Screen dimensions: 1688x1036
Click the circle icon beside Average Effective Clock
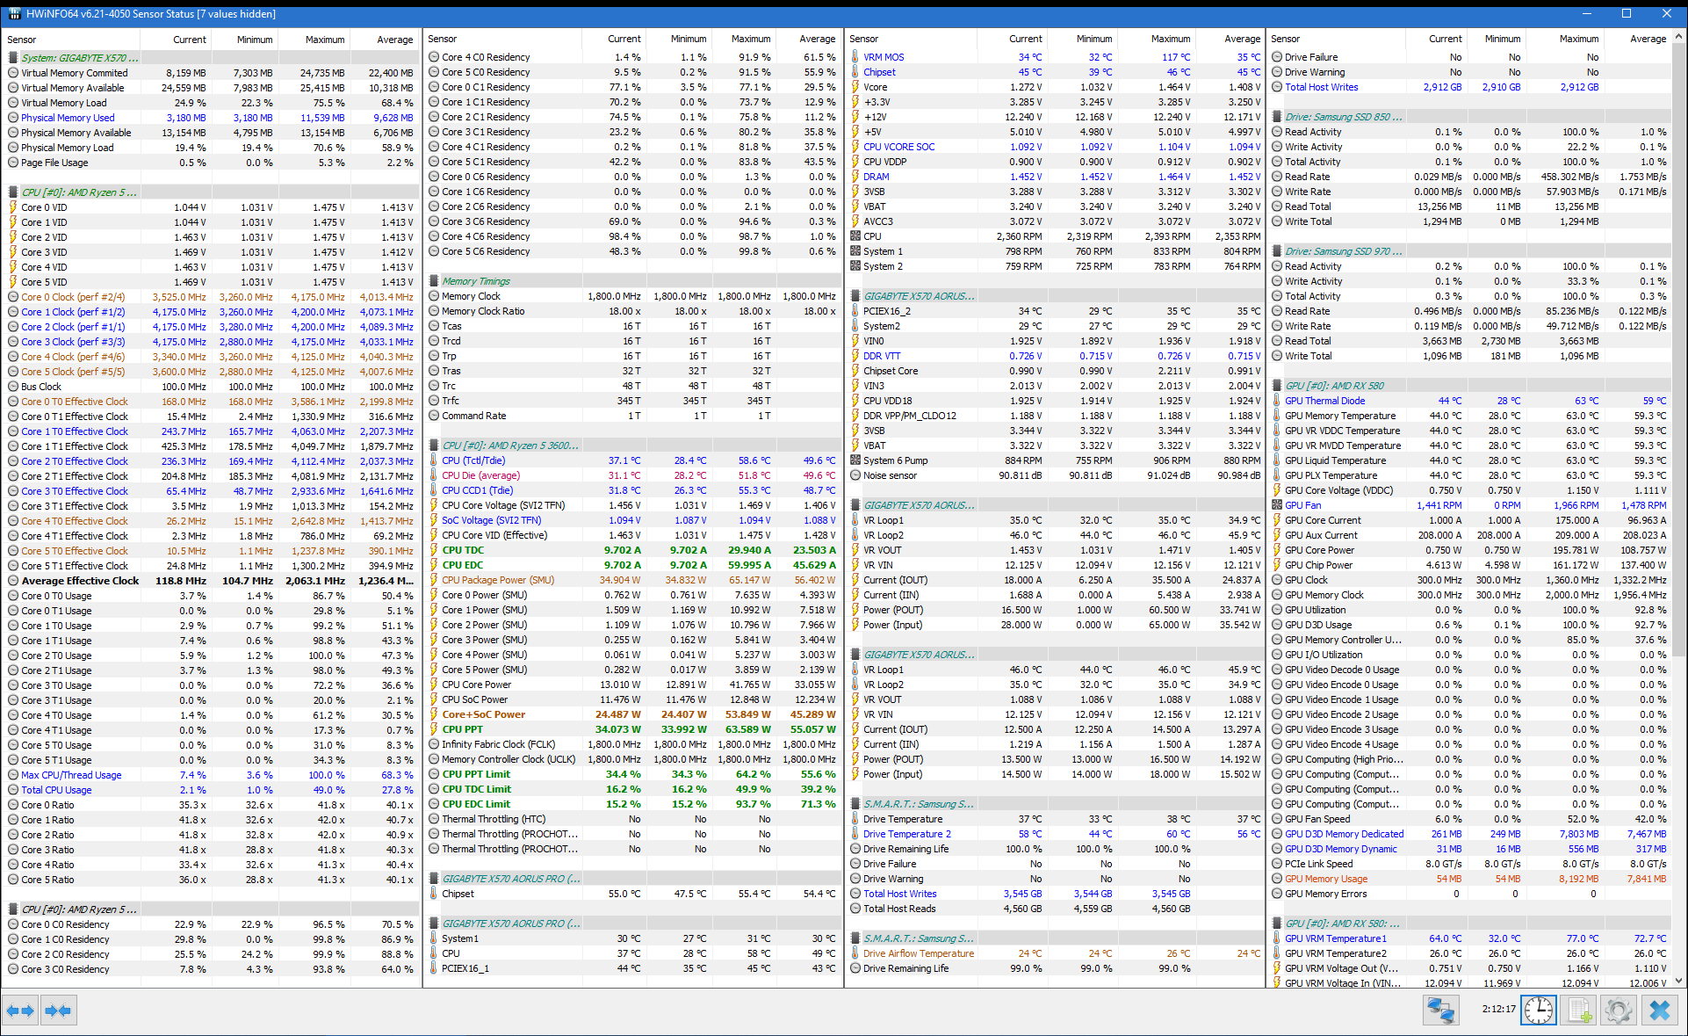point(13,581)
